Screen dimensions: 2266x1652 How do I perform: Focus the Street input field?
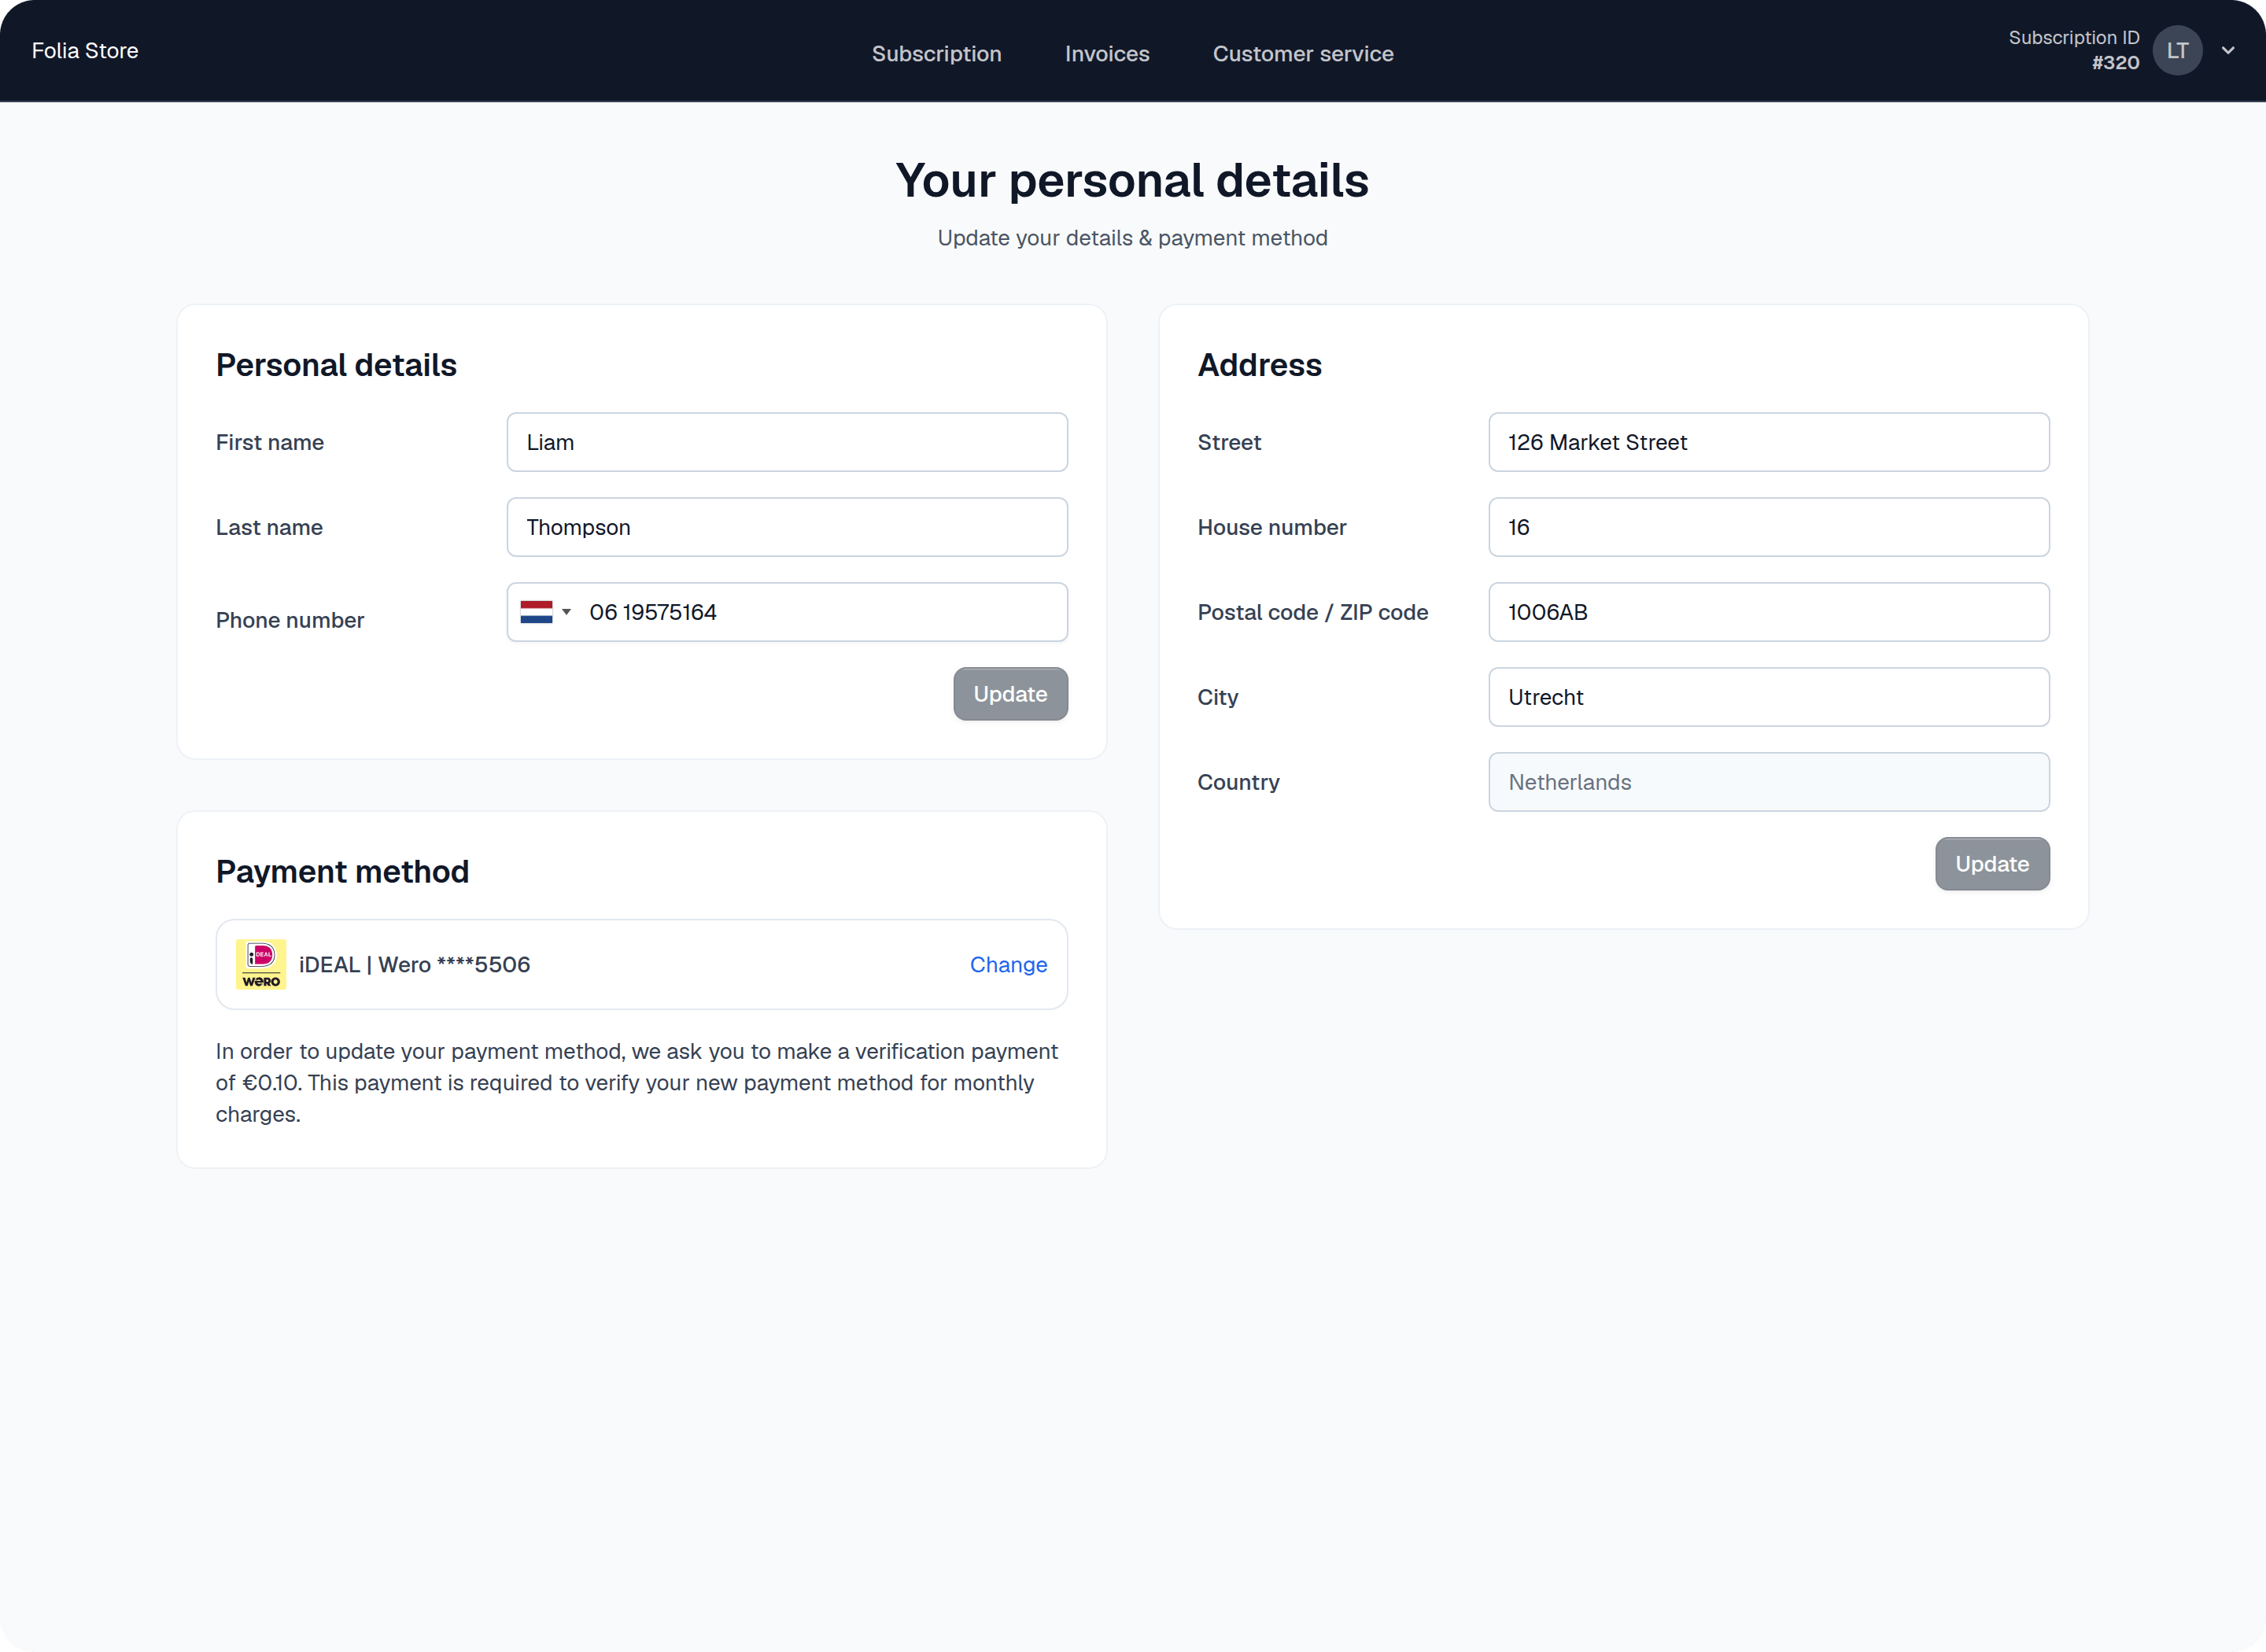(x=1769, y=442)
